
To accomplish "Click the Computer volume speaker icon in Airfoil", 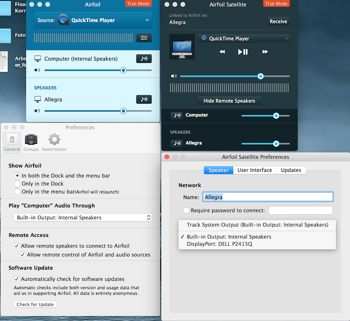I will click(37, 70).
